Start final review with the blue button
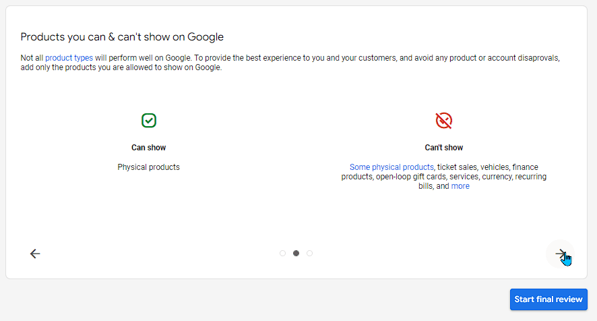Screen dimensions: 597x321 click(548, 299)
